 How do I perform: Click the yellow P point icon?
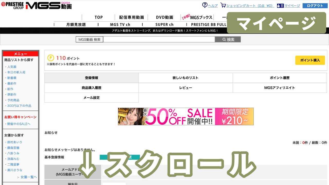point(51,58)
